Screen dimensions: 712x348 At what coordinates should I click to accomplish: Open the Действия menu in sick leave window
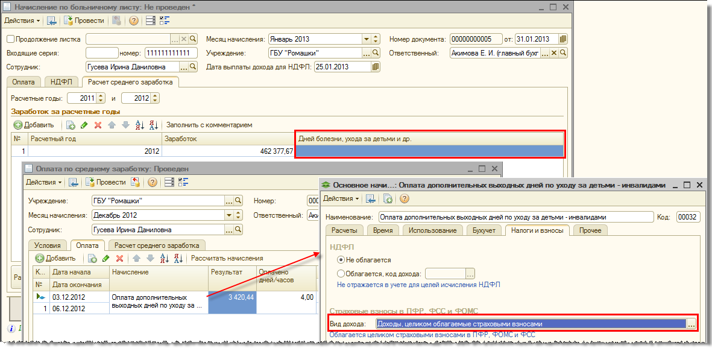(22, 21)
